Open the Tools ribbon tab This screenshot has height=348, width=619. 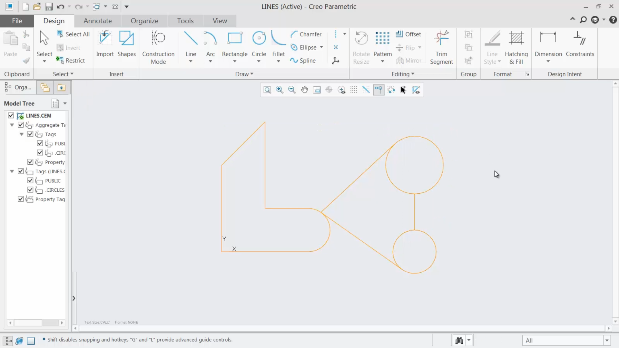point(185,21)
